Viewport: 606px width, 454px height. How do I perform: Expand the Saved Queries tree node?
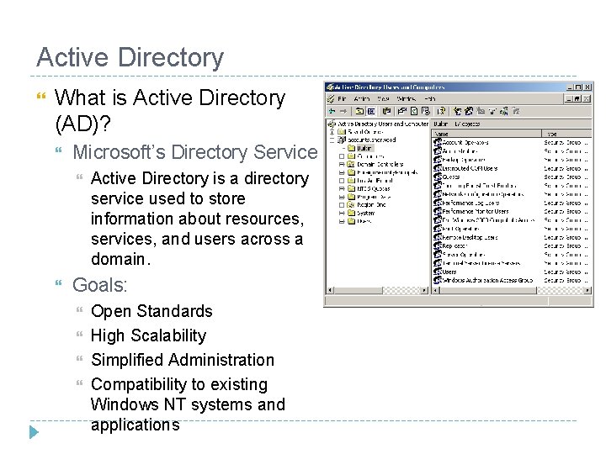pos(332,132)
